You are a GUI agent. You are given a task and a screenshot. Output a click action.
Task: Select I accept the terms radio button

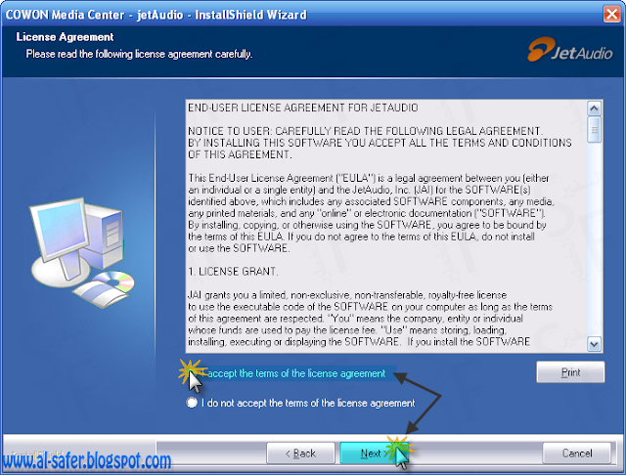(192, 373)
